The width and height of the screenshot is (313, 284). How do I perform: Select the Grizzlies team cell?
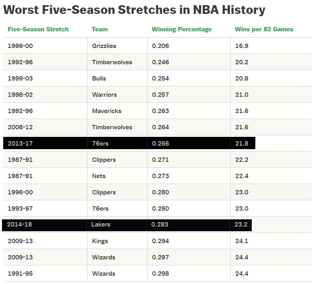[104, 46]
